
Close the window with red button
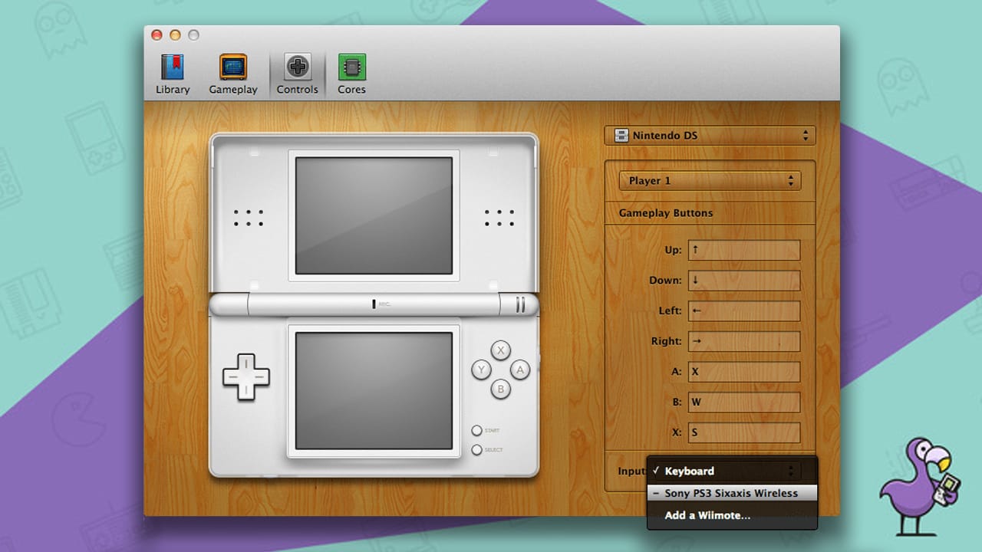tap(157, 34)
